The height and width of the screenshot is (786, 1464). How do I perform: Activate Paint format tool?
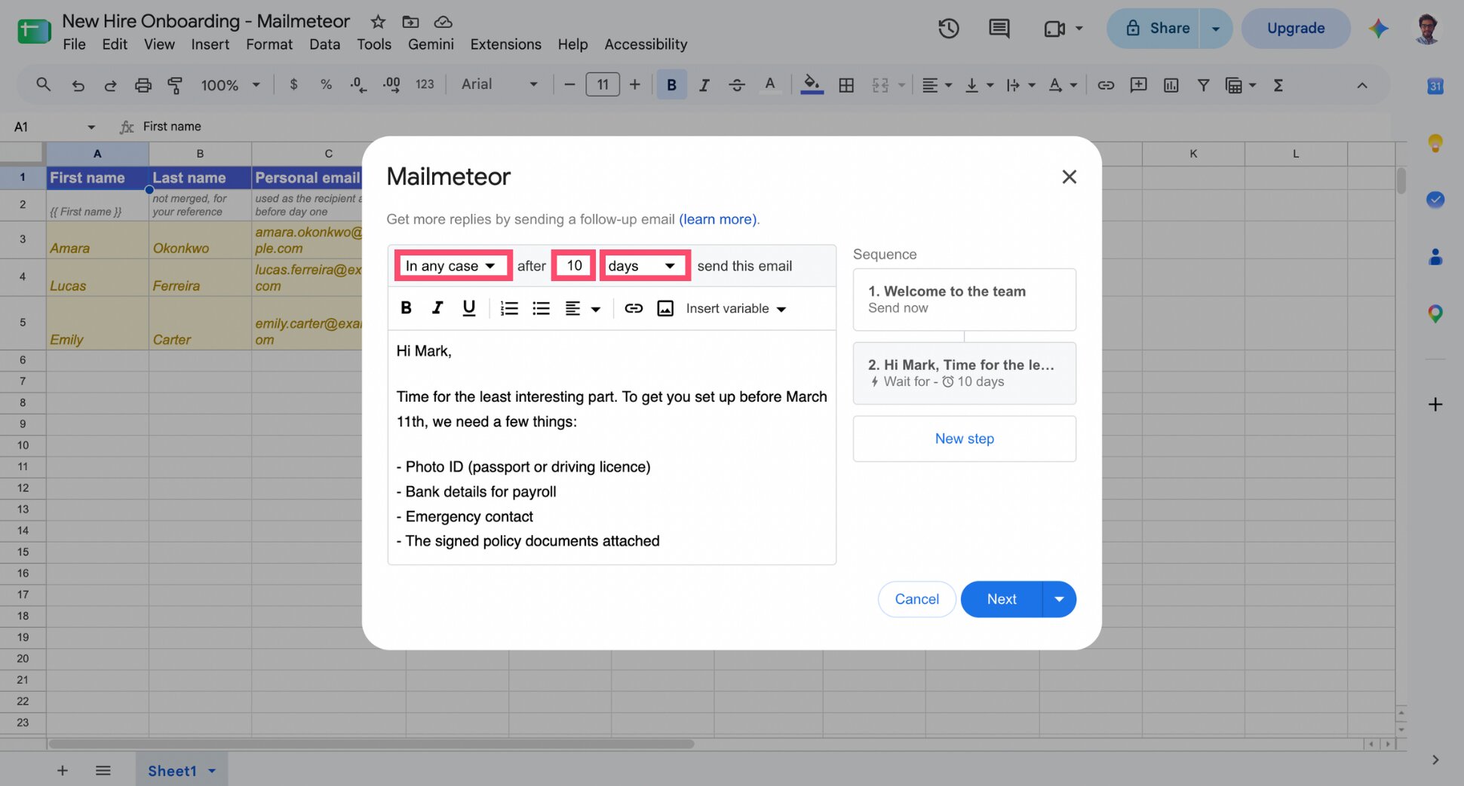point(175,85)
